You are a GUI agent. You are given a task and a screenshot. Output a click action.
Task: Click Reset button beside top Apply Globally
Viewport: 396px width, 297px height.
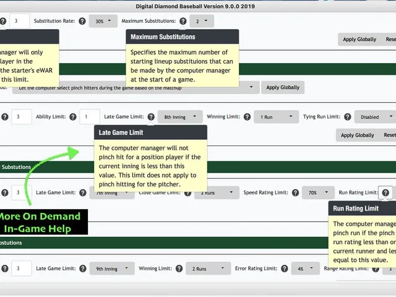click(x=390, y=40)
